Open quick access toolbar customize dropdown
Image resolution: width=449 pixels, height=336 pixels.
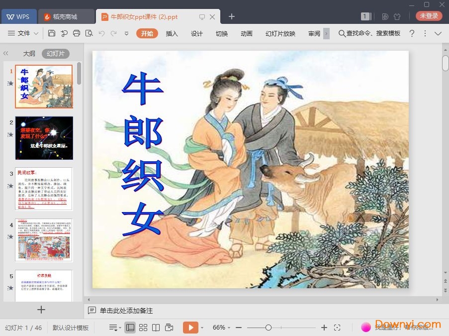coord(127,33)
